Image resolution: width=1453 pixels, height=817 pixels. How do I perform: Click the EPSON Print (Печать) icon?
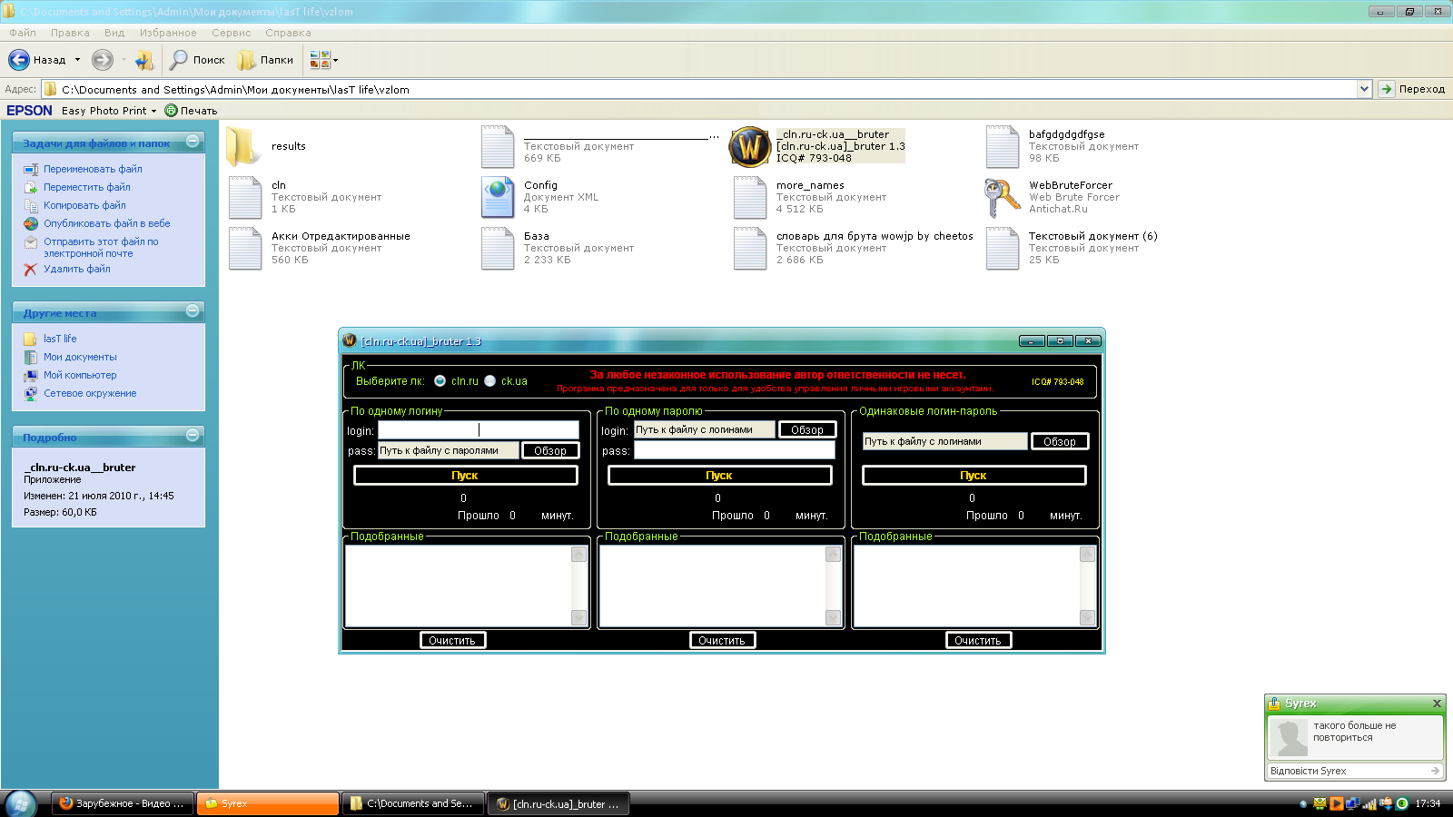(x=171, y=111)
